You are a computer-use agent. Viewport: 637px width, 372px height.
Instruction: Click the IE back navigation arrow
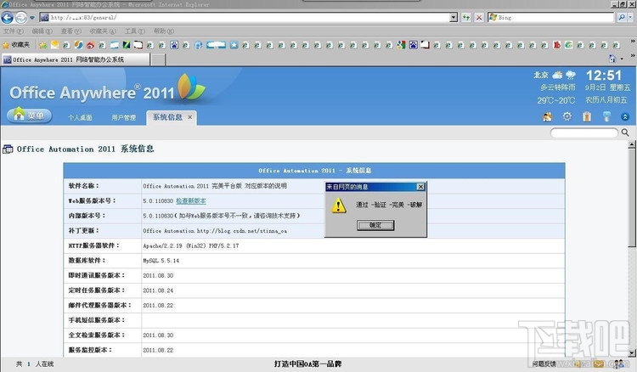tap(8, 18)
